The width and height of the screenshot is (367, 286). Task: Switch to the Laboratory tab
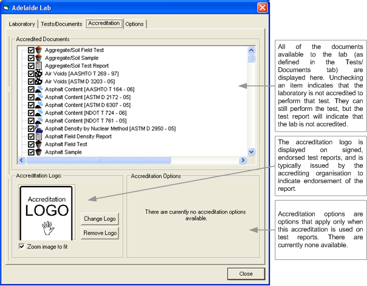tap(22, 24)
